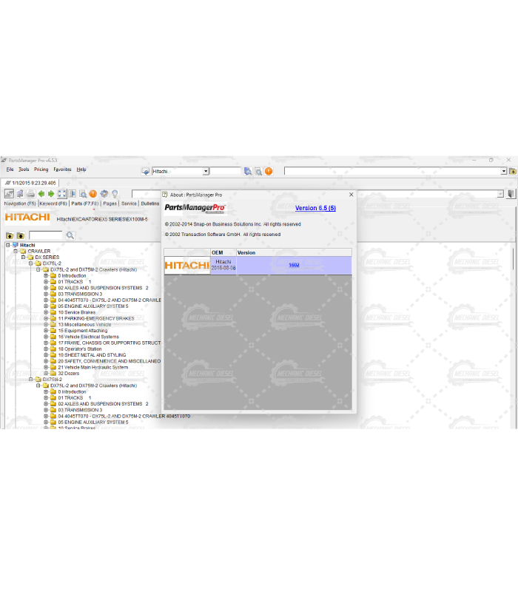The width and height of the screenshot is (518, 592).
Task: Expand the 03 TRANSMISSION folder under DX75L-2
Action: [46, 294]
